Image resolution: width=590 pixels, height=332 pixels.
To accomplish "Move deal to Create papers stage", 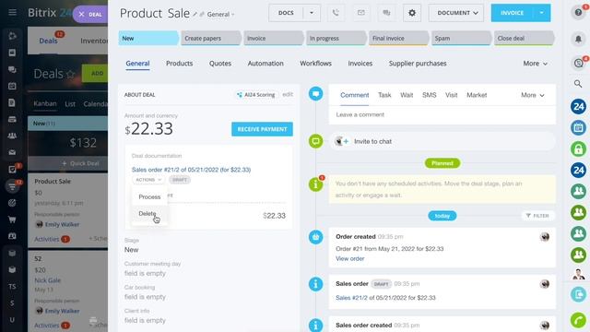I will (x=211, y=39).
